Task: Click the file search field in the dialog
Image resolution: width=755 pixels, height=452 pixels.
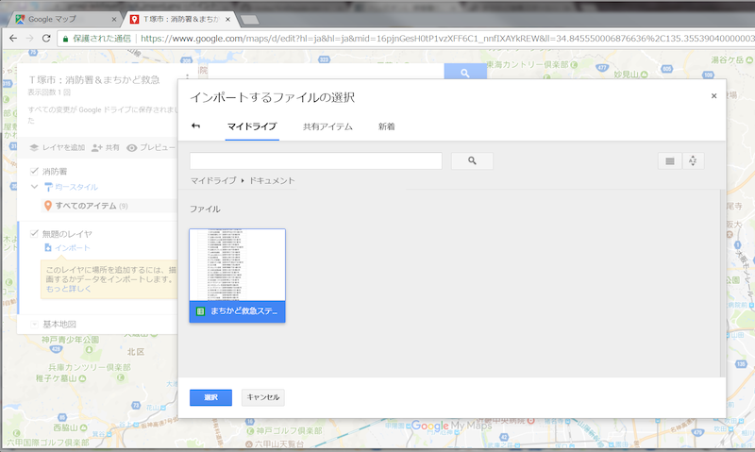Action: [316, 160]
